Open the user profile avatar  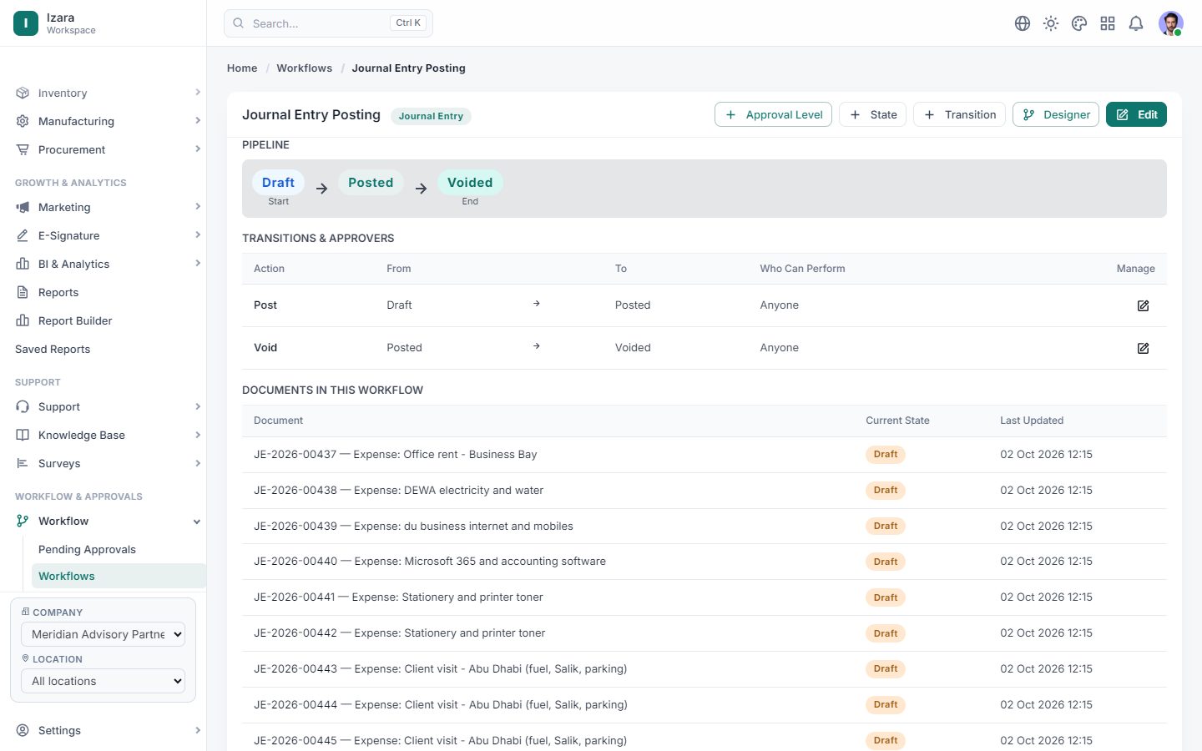pyautogui.click(x=1171, y=23)
